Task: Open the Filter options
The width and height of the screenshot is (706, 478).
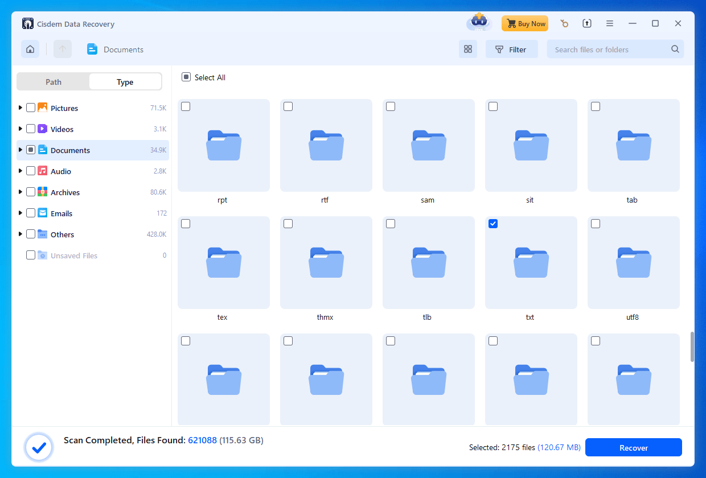Action: [x=511, y=50]
